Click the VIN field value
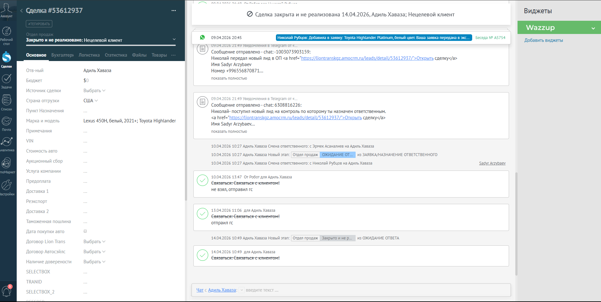Viewport: 601px width, 302px height. tap(85, 141)
